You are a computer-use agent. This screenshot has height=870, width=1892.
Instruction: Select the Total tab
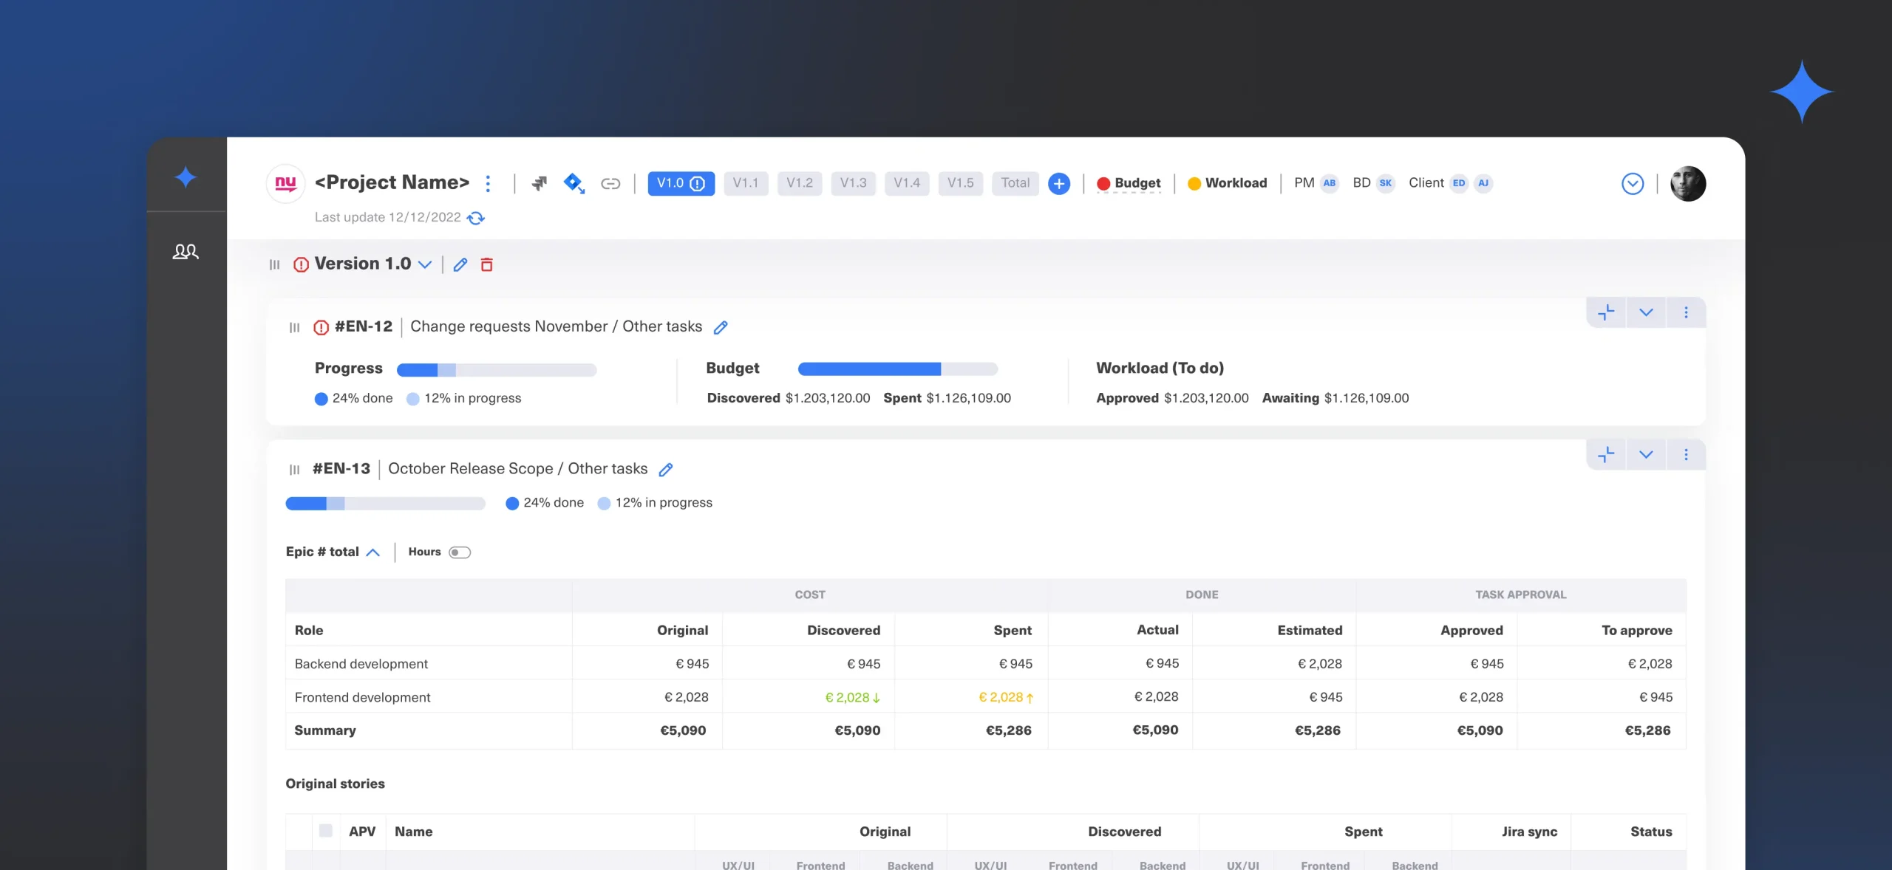[1015, 183]
